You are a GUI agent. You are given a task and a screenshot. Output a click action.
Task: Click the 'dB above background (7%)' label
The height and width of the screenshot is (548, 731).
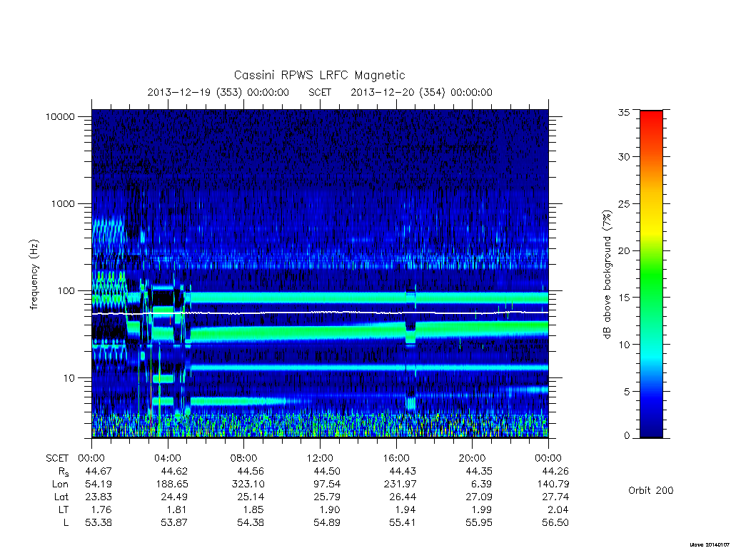coord(607,275)
